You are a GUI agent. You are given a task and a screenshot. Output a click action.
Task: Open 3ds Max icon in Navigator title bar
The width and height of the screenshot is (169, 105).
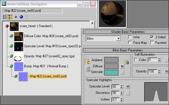point(4,4)
